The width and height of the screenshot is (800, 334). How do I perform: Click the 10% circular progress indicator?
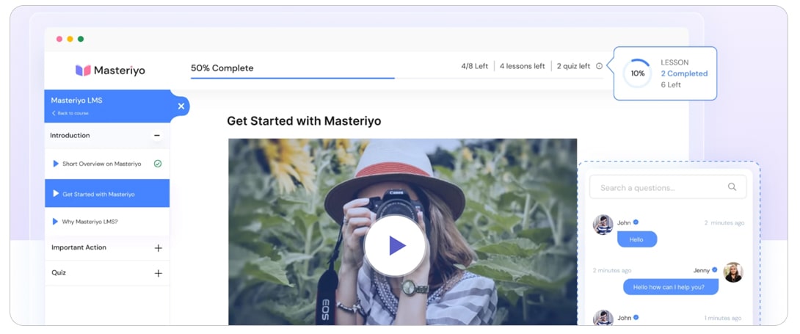point(638,73)
